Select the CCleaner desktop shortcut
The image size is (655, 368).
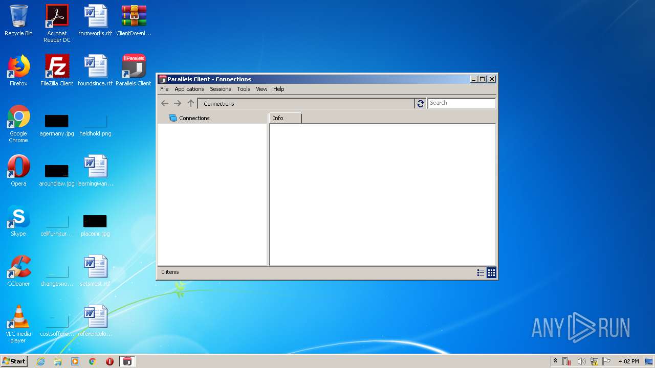pos(18,271)
